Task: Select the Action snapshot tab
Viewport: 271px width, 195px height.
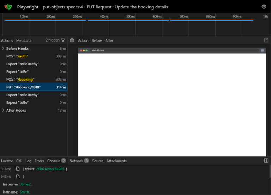Action: 83,40
